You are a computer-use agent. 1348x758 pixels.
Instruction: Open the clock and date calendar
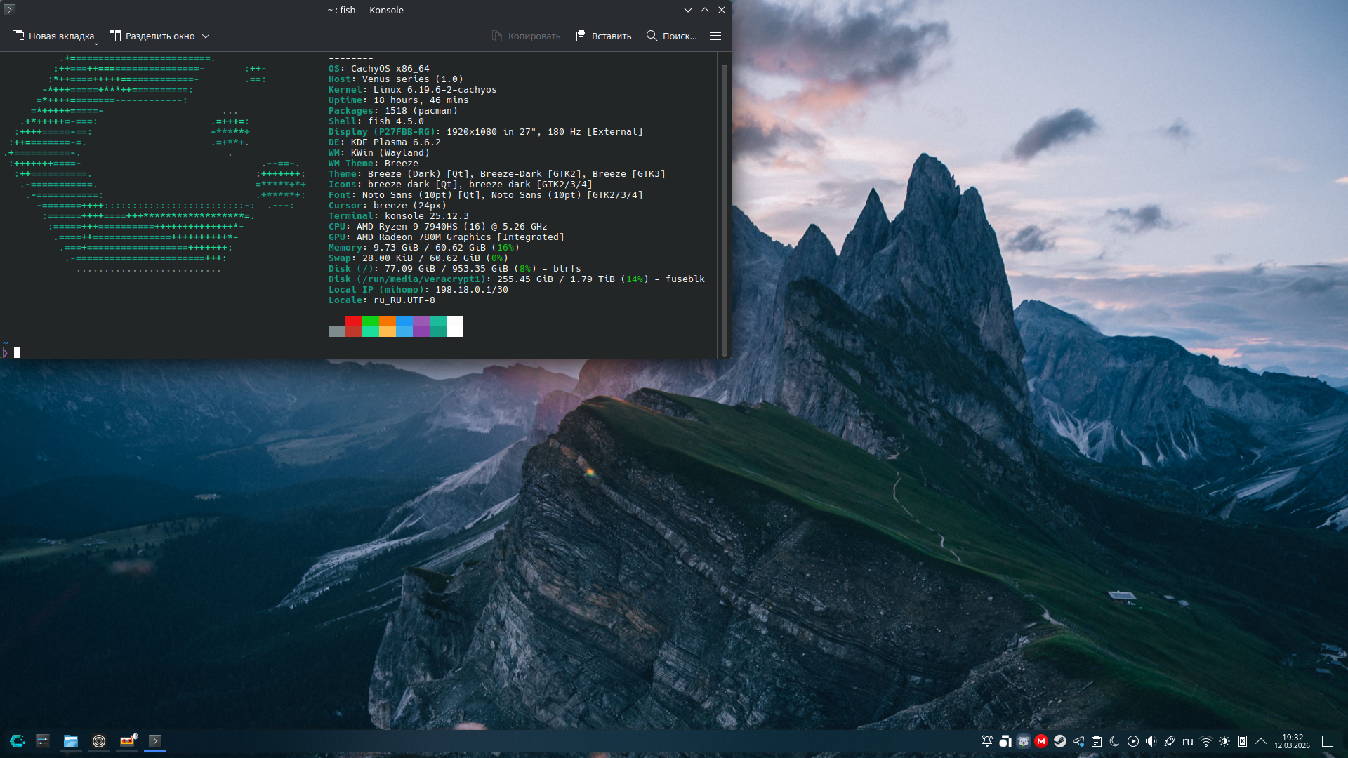(x=1292, y=741)
